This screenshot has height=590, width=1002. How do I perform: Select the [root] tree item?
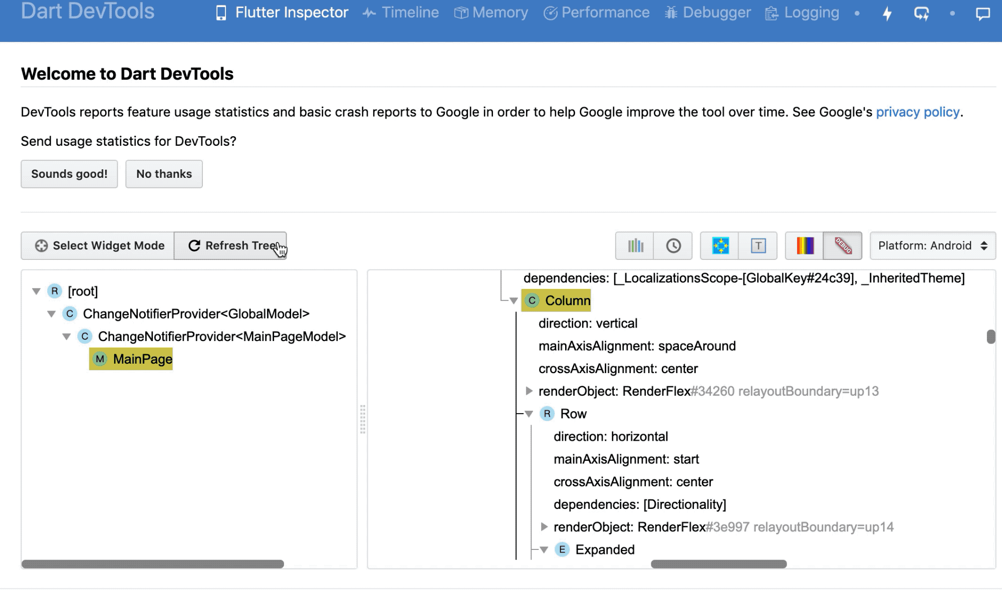tap(73, 291)
